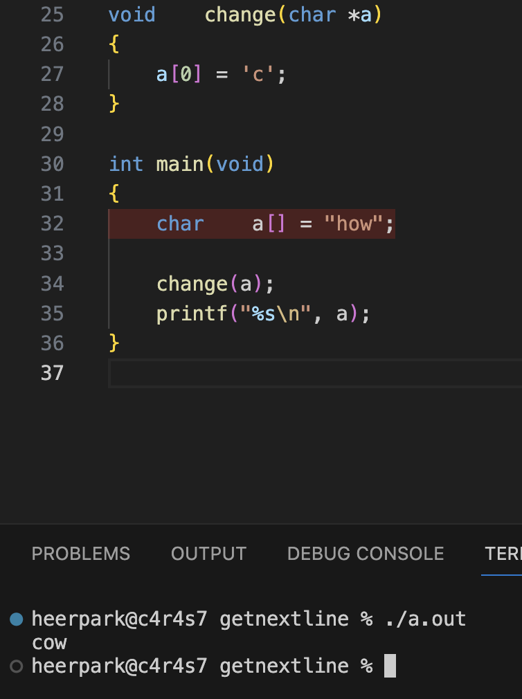Click the 'cow' output line in the terminal
Viewport: 522px width, 699px height.
[x=49, y=643]
